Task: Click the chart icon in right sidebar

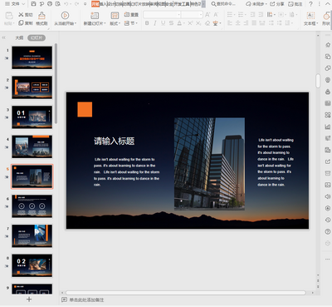Action: click(328, 126)
